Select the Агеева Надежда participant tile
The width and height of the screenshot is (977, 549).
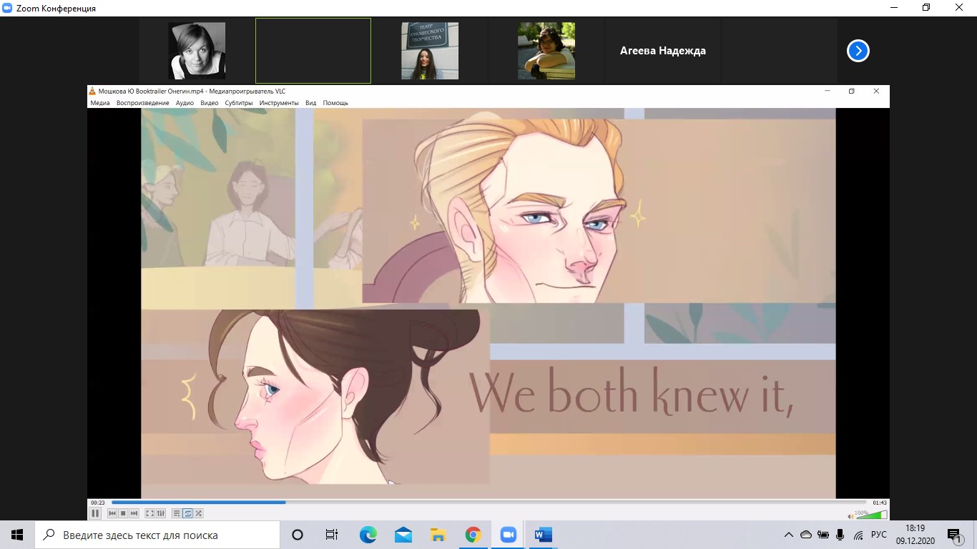coord(663,51)
